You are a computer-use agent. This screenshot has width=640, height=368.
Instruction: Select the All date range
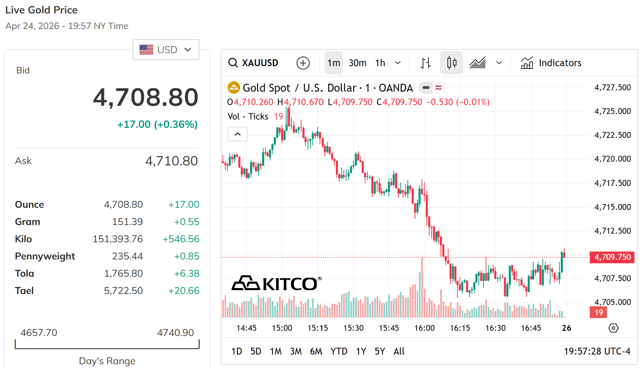(399, 351)
